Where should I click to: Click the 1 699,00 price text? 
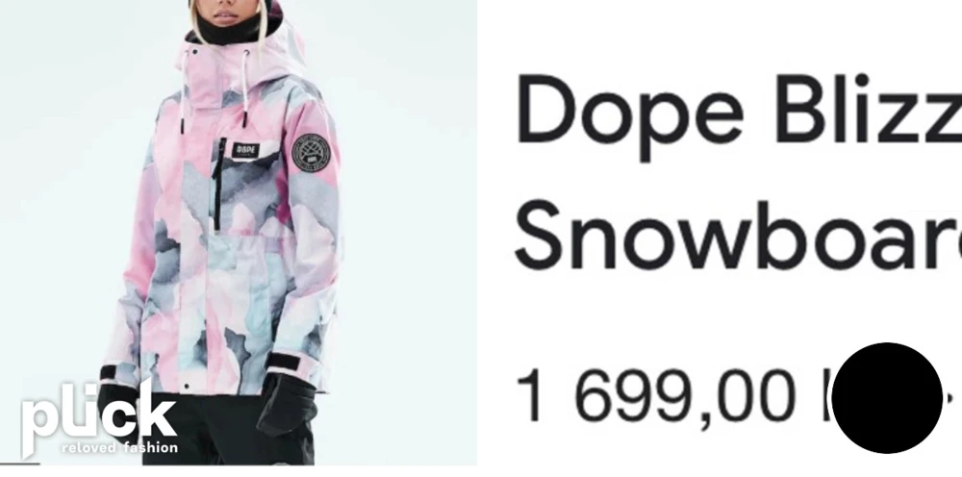click(x=655, y=396)
